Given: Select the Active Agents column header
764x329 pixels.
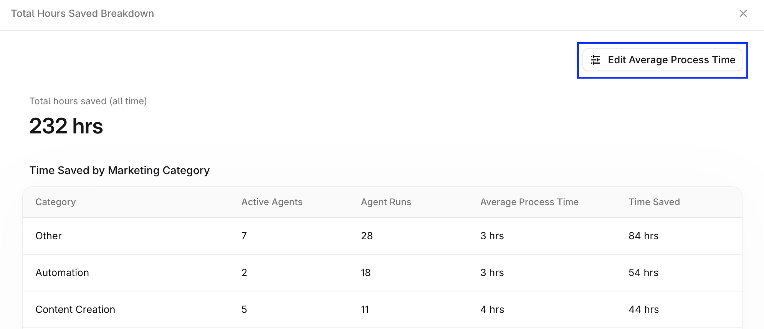Looking at the screenshot, I should pos(272,202).
